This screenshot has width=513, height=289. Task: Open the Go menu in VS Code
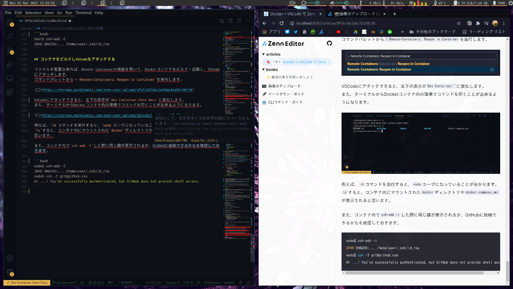coord(59,13)
